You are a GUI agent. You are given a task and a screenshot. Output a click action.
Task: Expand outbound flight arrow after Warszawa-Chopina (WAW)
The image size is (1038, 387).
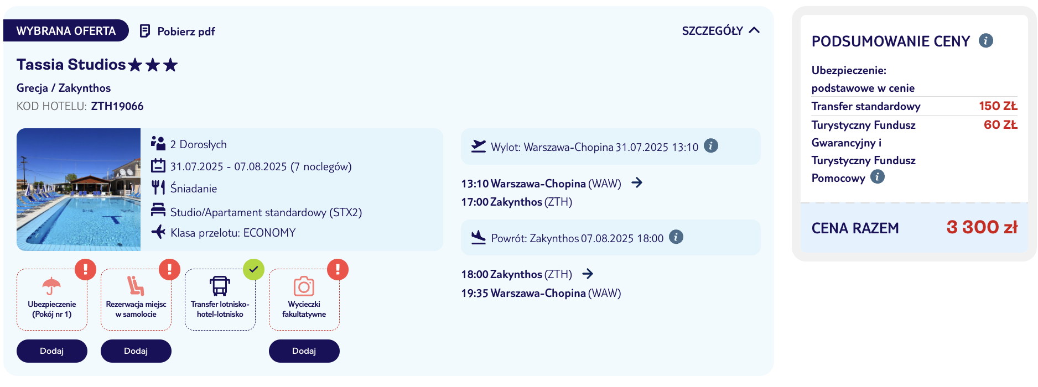tap(637, 182)
